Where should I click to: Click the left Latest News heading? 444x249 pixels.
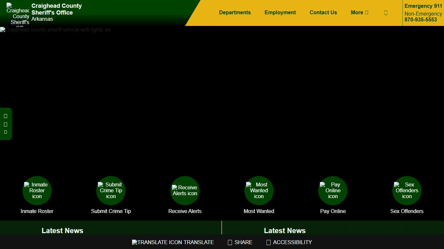62,231
